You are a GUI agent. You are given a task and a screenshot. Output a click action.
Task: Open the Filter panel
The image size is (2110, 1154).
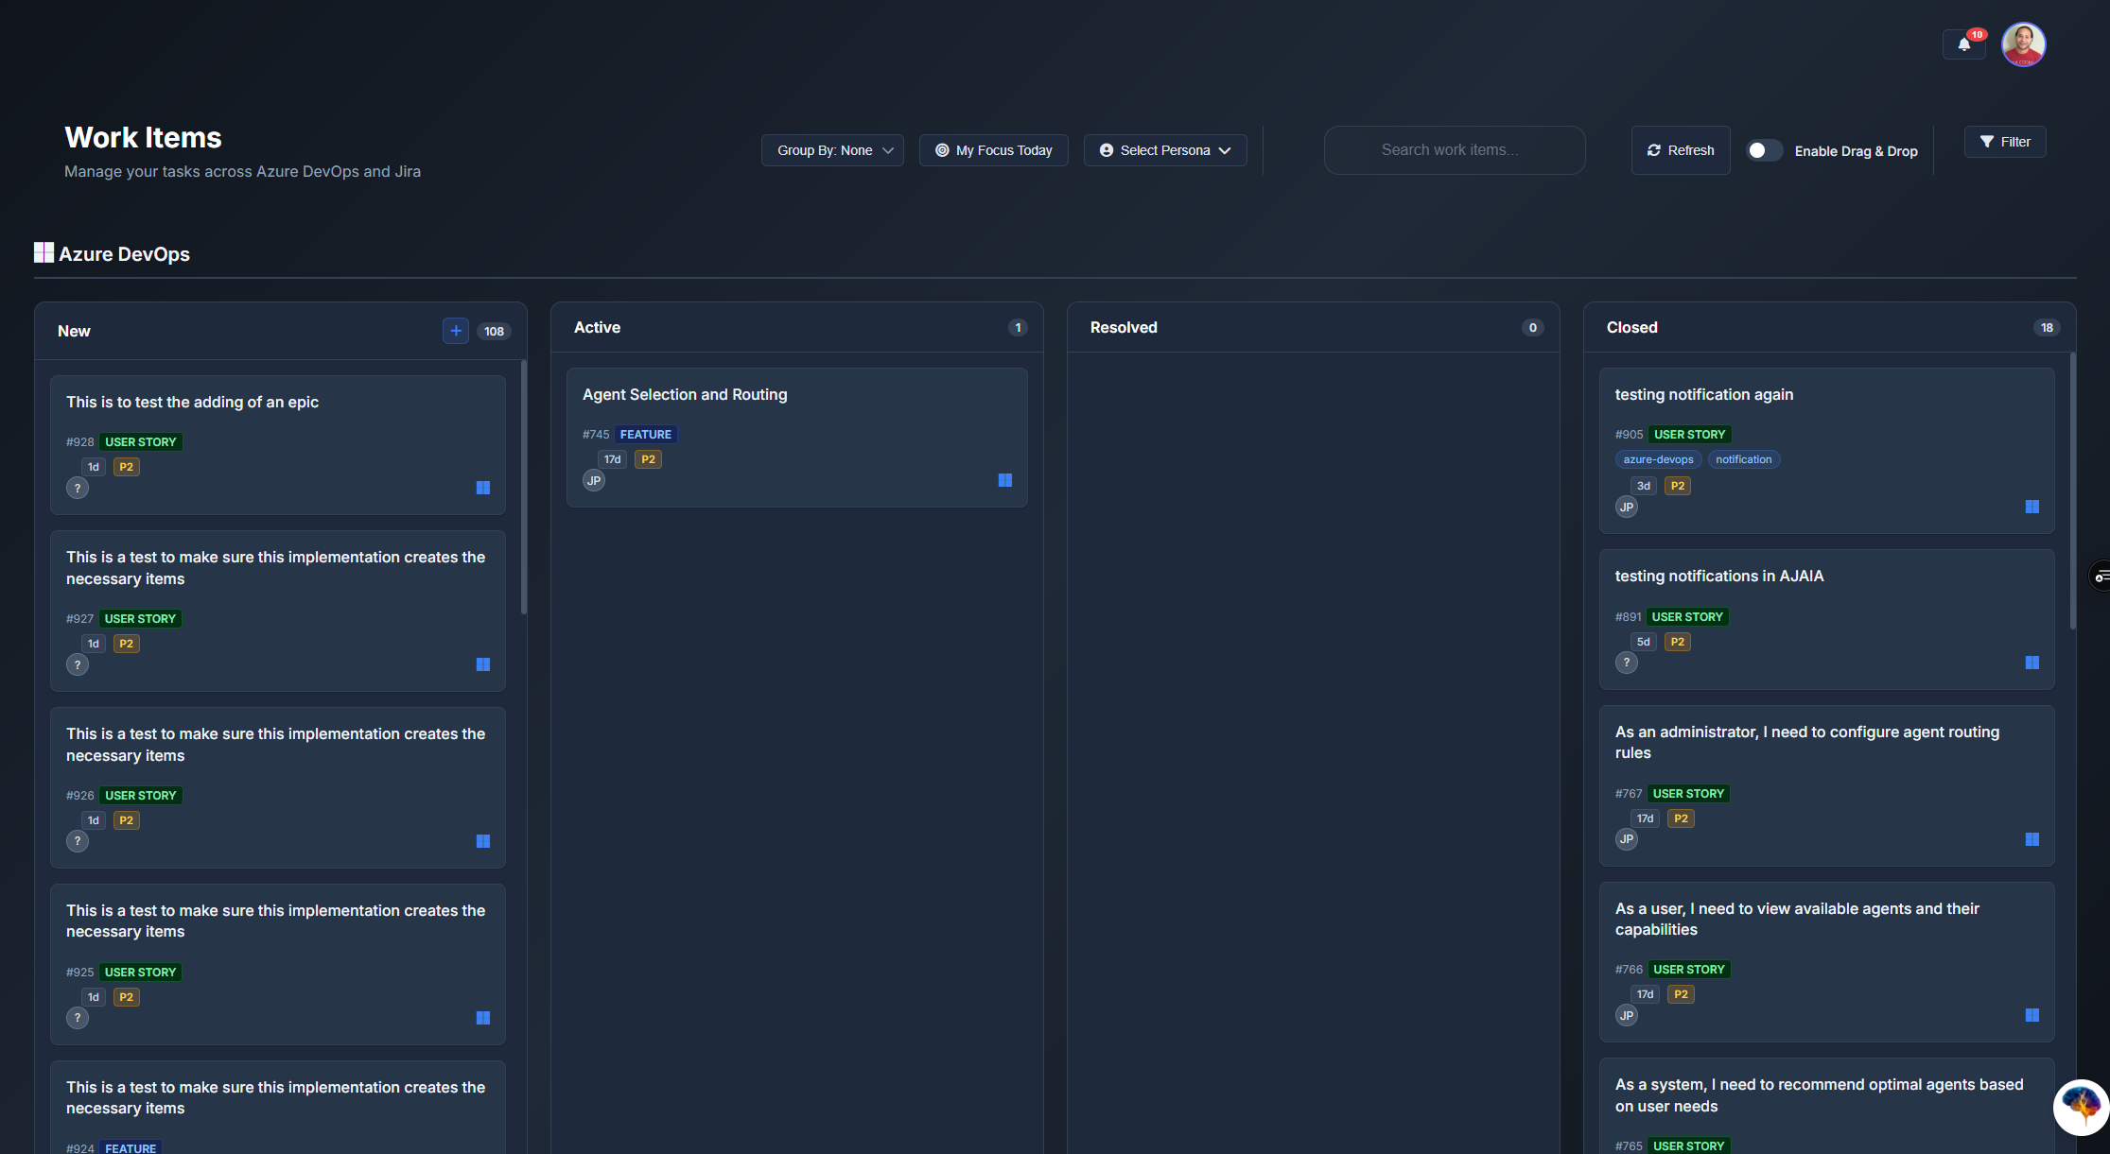(x=2005, y=141)
